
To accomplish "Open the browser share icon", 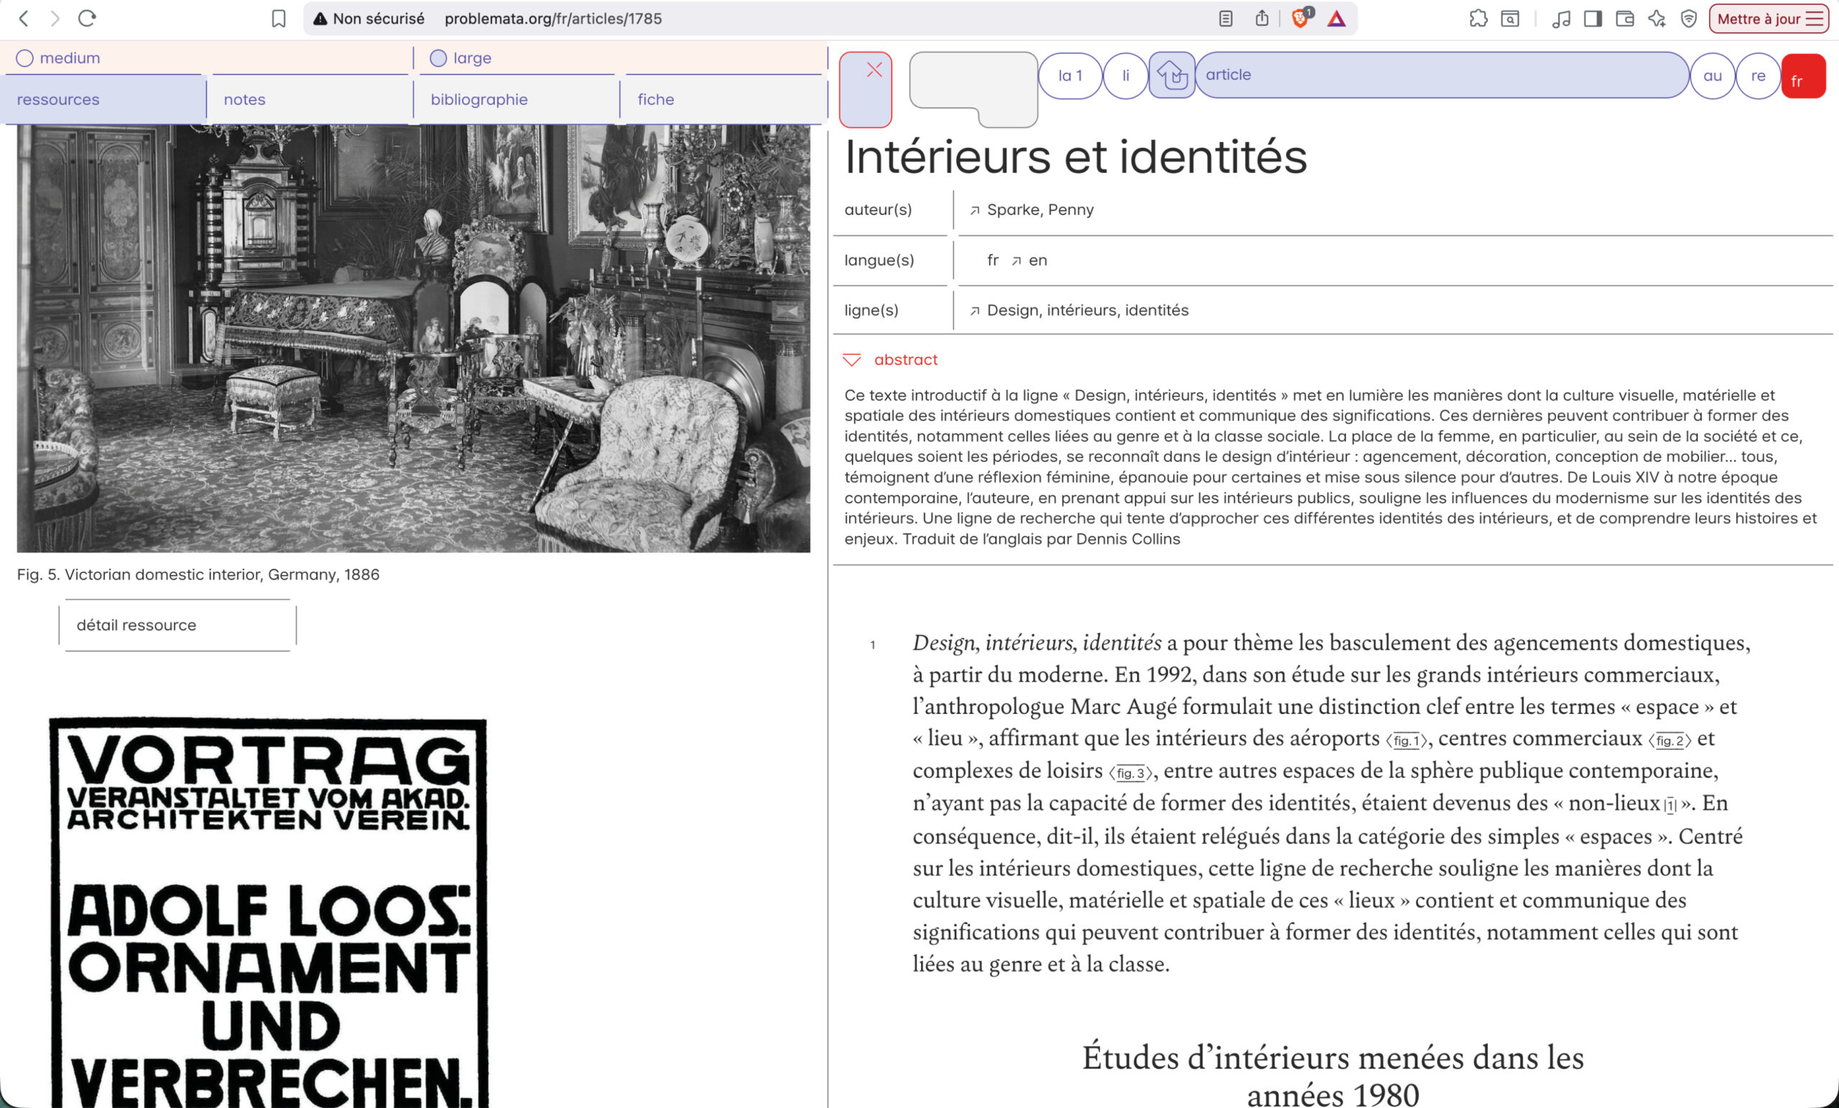I will coord(1261,19).
